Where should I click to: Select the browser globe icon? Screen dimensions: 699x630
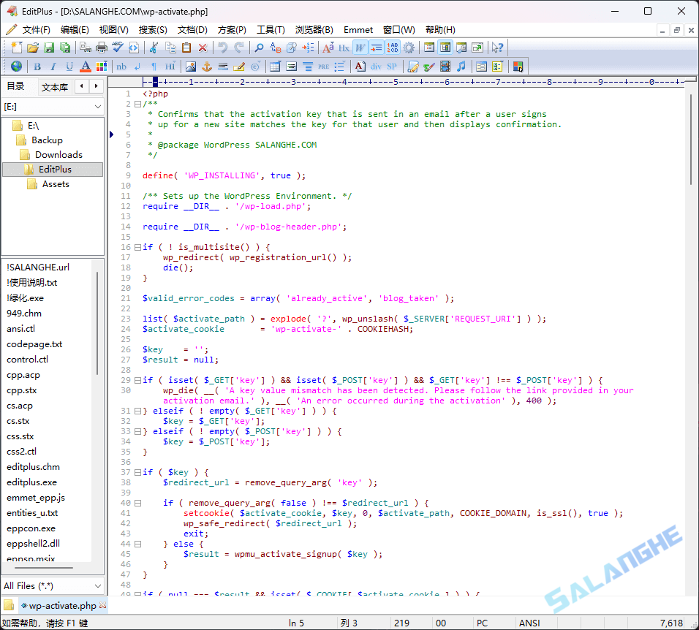coord(15,67)
